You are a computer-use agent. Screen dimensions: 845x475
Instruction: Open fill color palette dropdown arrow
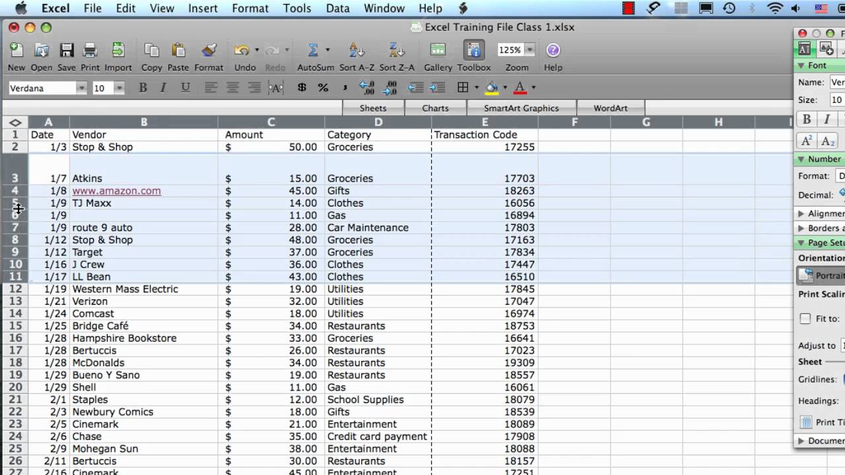(505, 88)
